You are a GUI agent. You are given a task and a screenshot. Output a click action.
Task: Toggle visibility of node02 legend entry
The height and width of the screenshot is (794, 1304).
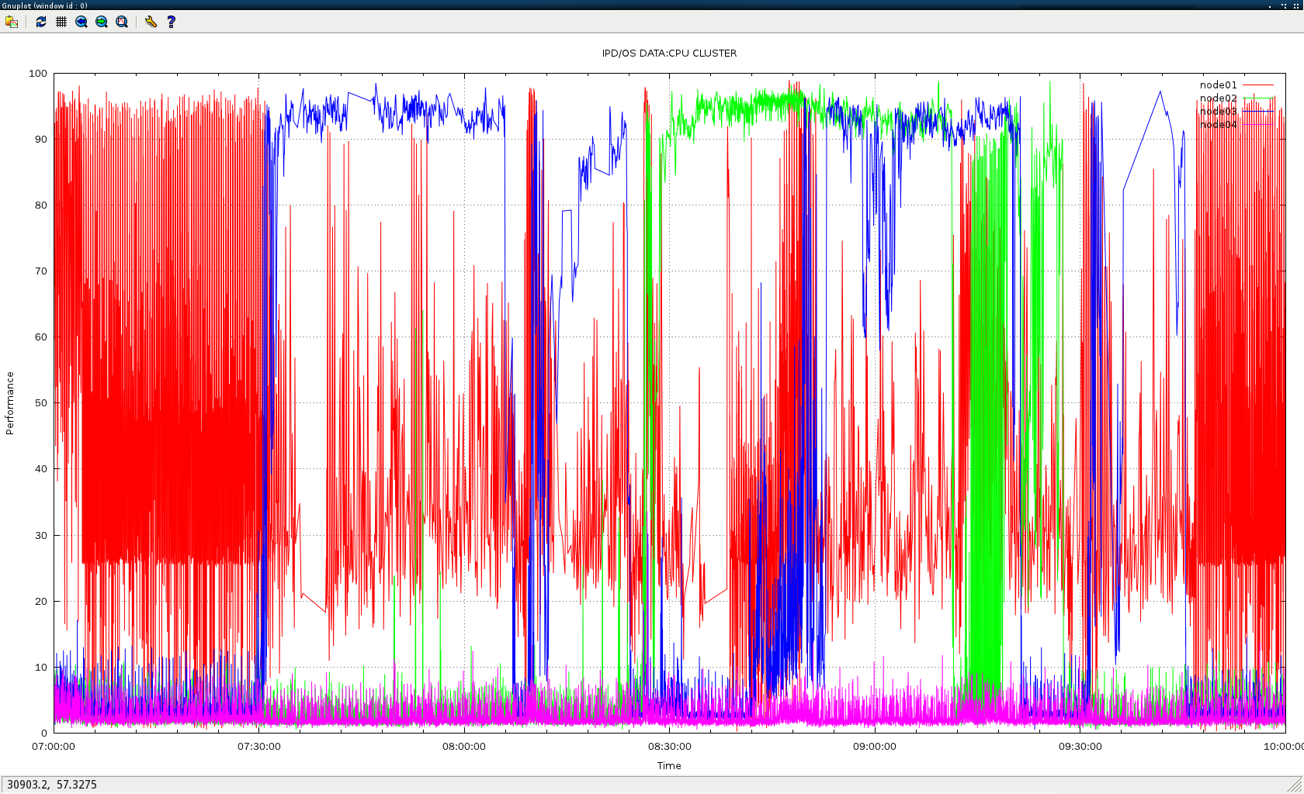tap(1236, 98)
